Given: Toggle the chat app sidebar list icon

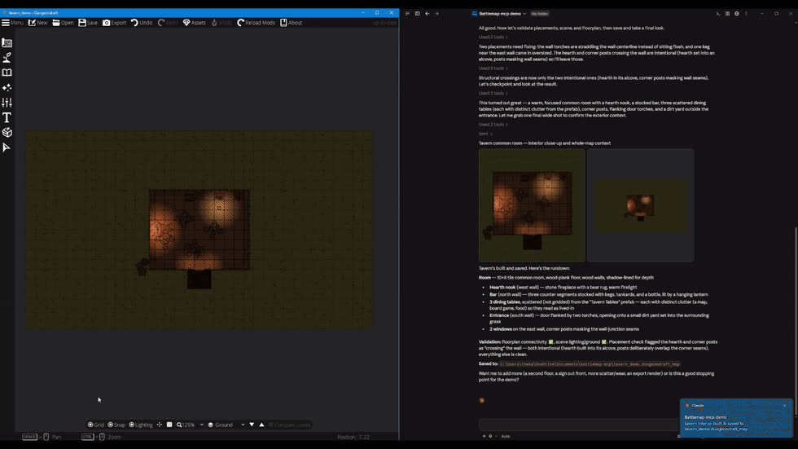Looking at the screenshot, I should pyautogui.click(x=407, y=14).
